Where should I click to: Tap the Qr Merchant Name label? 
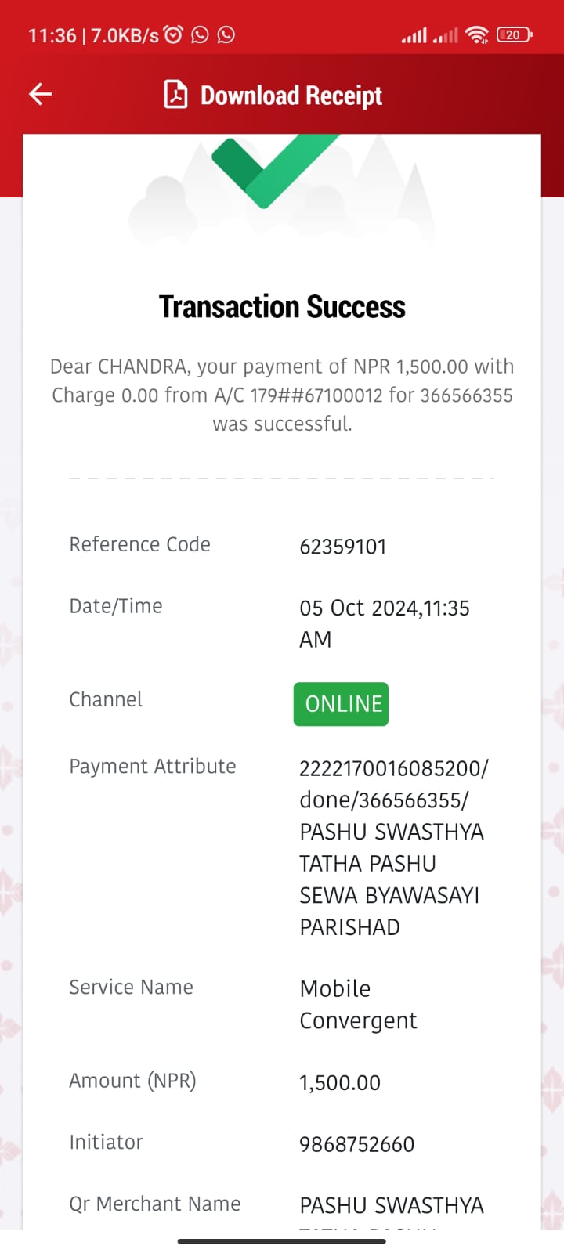(155, 1204)
